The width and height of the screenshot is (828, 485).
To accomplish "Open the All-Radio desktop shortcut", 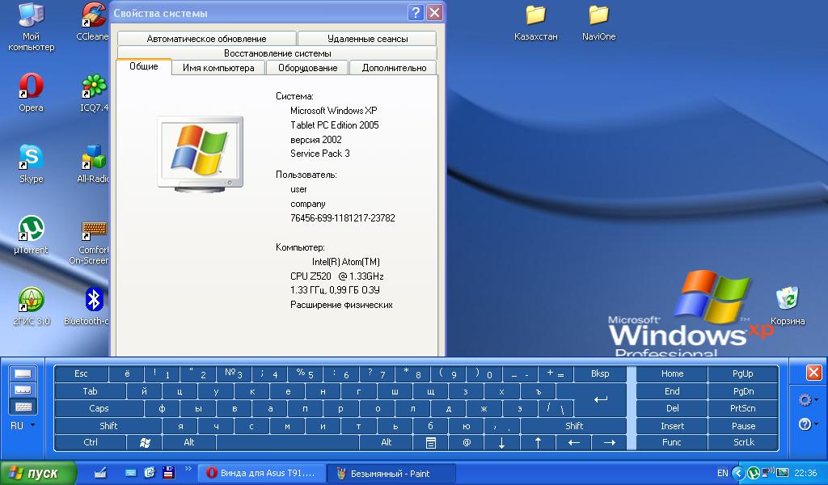I will [x=93, y=164].
